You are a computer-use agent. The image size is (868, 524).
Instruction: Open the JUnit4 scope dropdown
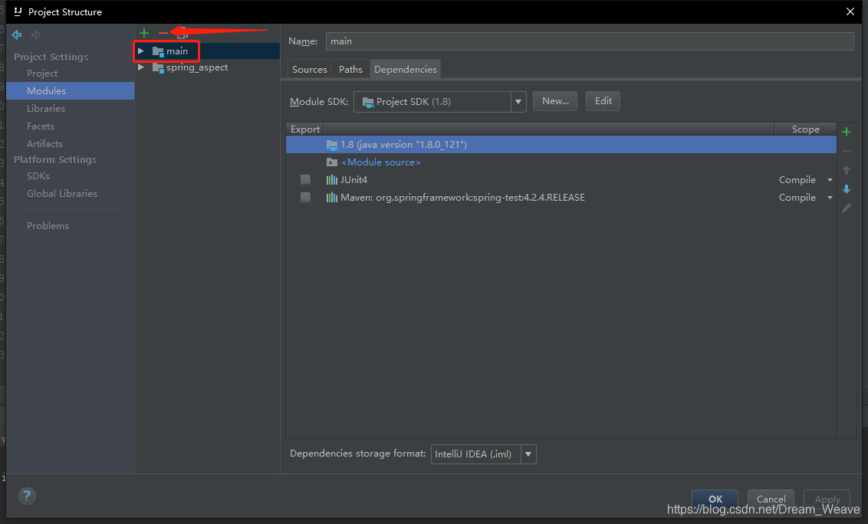coord(829,180)
